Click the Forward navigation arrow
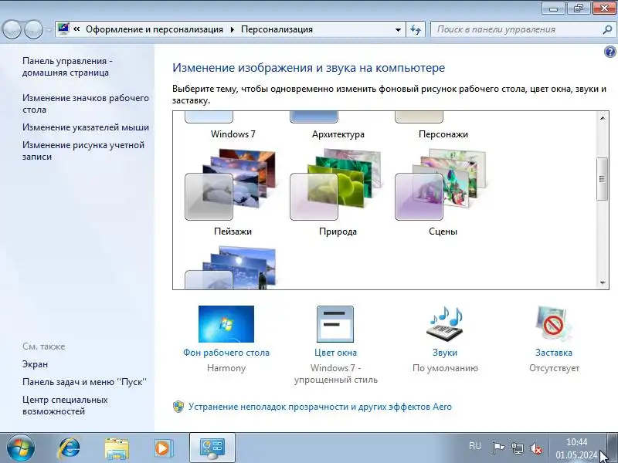Image resolution: width=618 pixels, height=463 pixels. pyautogui.click(x=33, y=29)
